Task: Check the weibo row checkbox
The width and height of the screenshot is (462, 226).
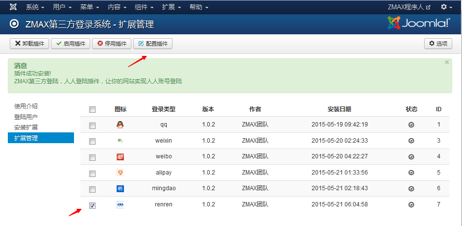Action: click(x=92, y=158)
